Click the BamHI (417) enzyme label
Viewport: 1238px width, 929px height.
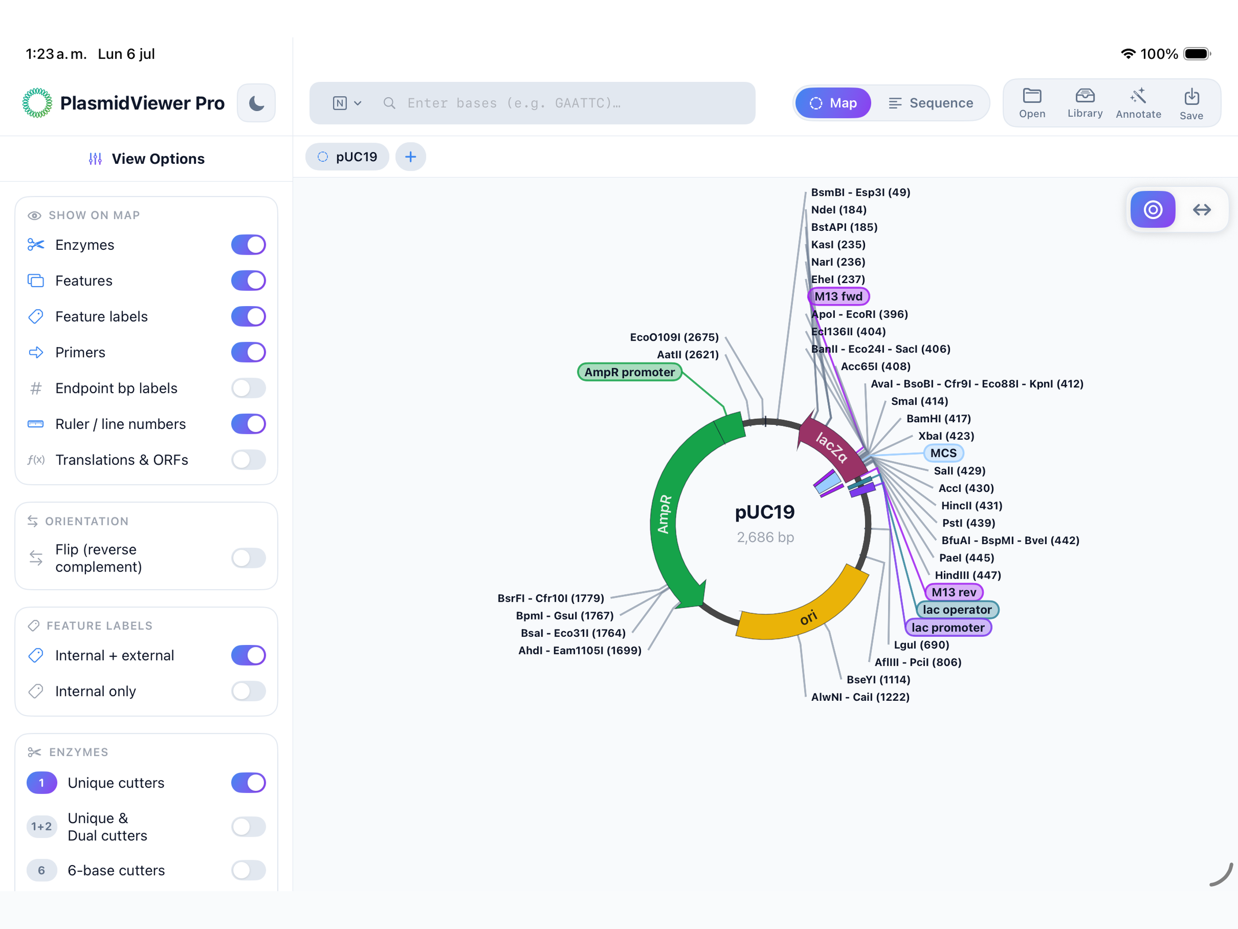point(938,418)
